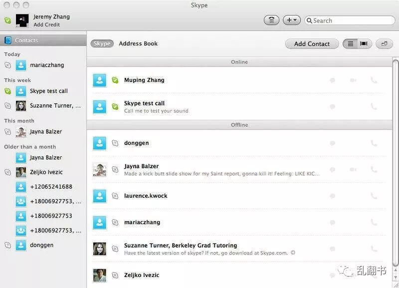Image resolution: width=399 pixels, height=288 pixels.
Task: Click chat icon for Skype test call
Action: [332, 107]
